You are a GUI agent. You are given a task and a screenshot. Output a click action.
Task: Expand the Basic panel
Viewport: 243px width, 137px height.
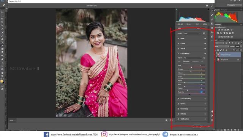pyautogui.click(x=178, y=38)
